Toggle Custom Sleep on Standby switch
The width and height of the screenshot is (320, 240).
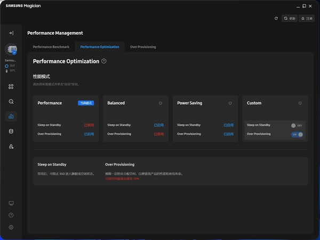297,126
